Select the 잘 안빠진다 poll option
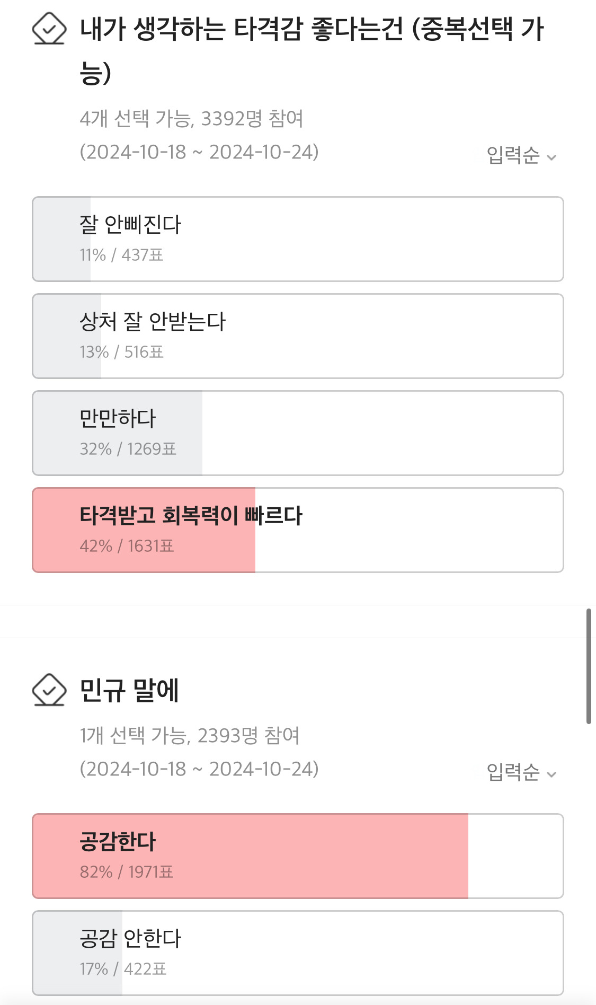The height and width of the screenshot is (1005, 596). click(x=298, y=239)
